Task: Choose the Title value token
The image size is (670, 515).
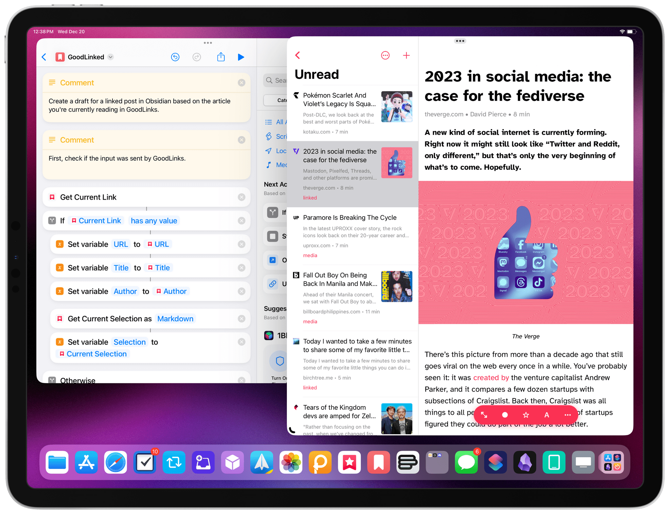Action: pyautogui.click(x=159, y=268)
